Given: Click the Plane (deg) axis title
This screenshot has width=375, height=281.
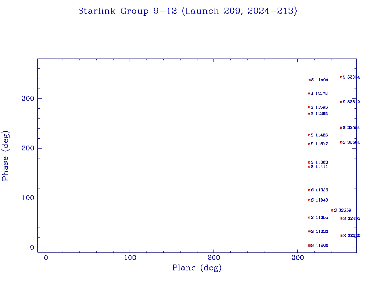Looking at the screenshot, I should coord(197,267).
